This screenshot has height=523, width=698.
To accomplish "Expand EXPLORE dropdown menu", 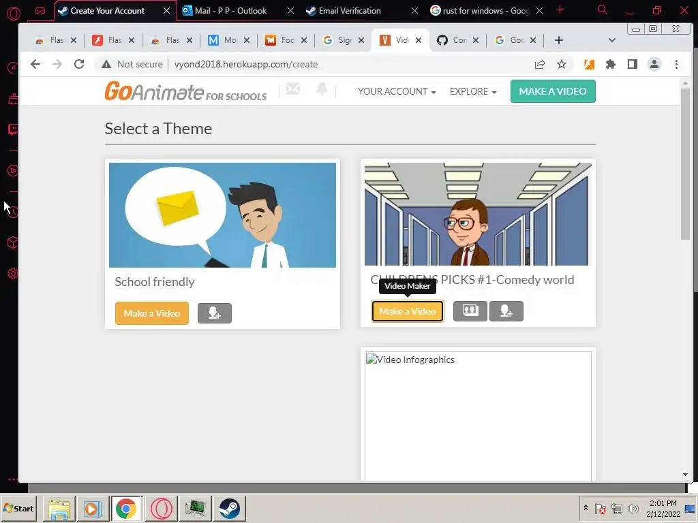I will click(x=473, y=91).
